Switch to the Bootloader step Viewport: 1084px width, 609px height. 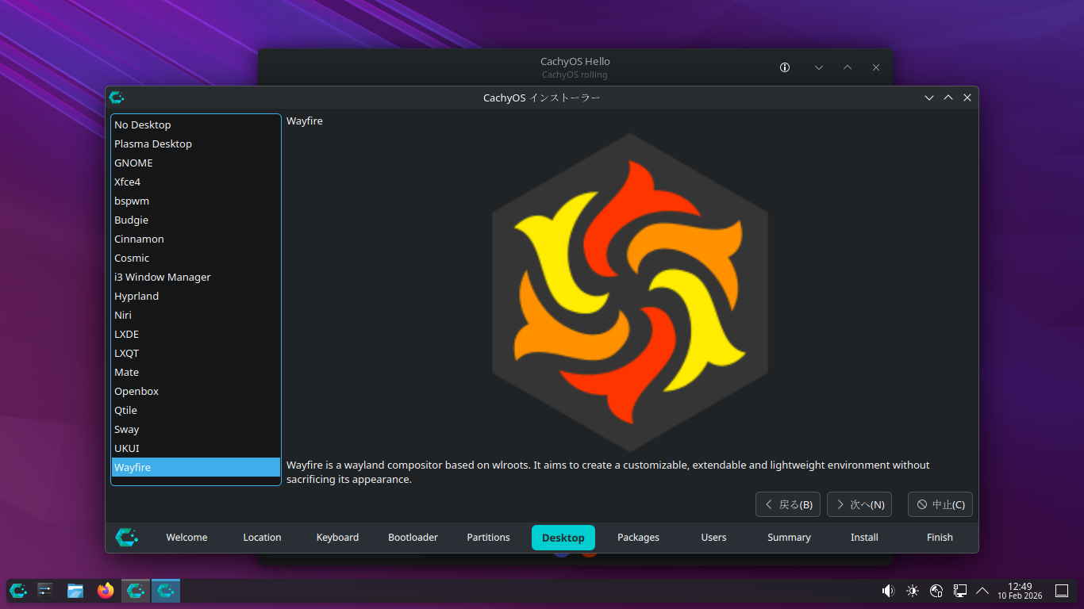click(413, 538)
